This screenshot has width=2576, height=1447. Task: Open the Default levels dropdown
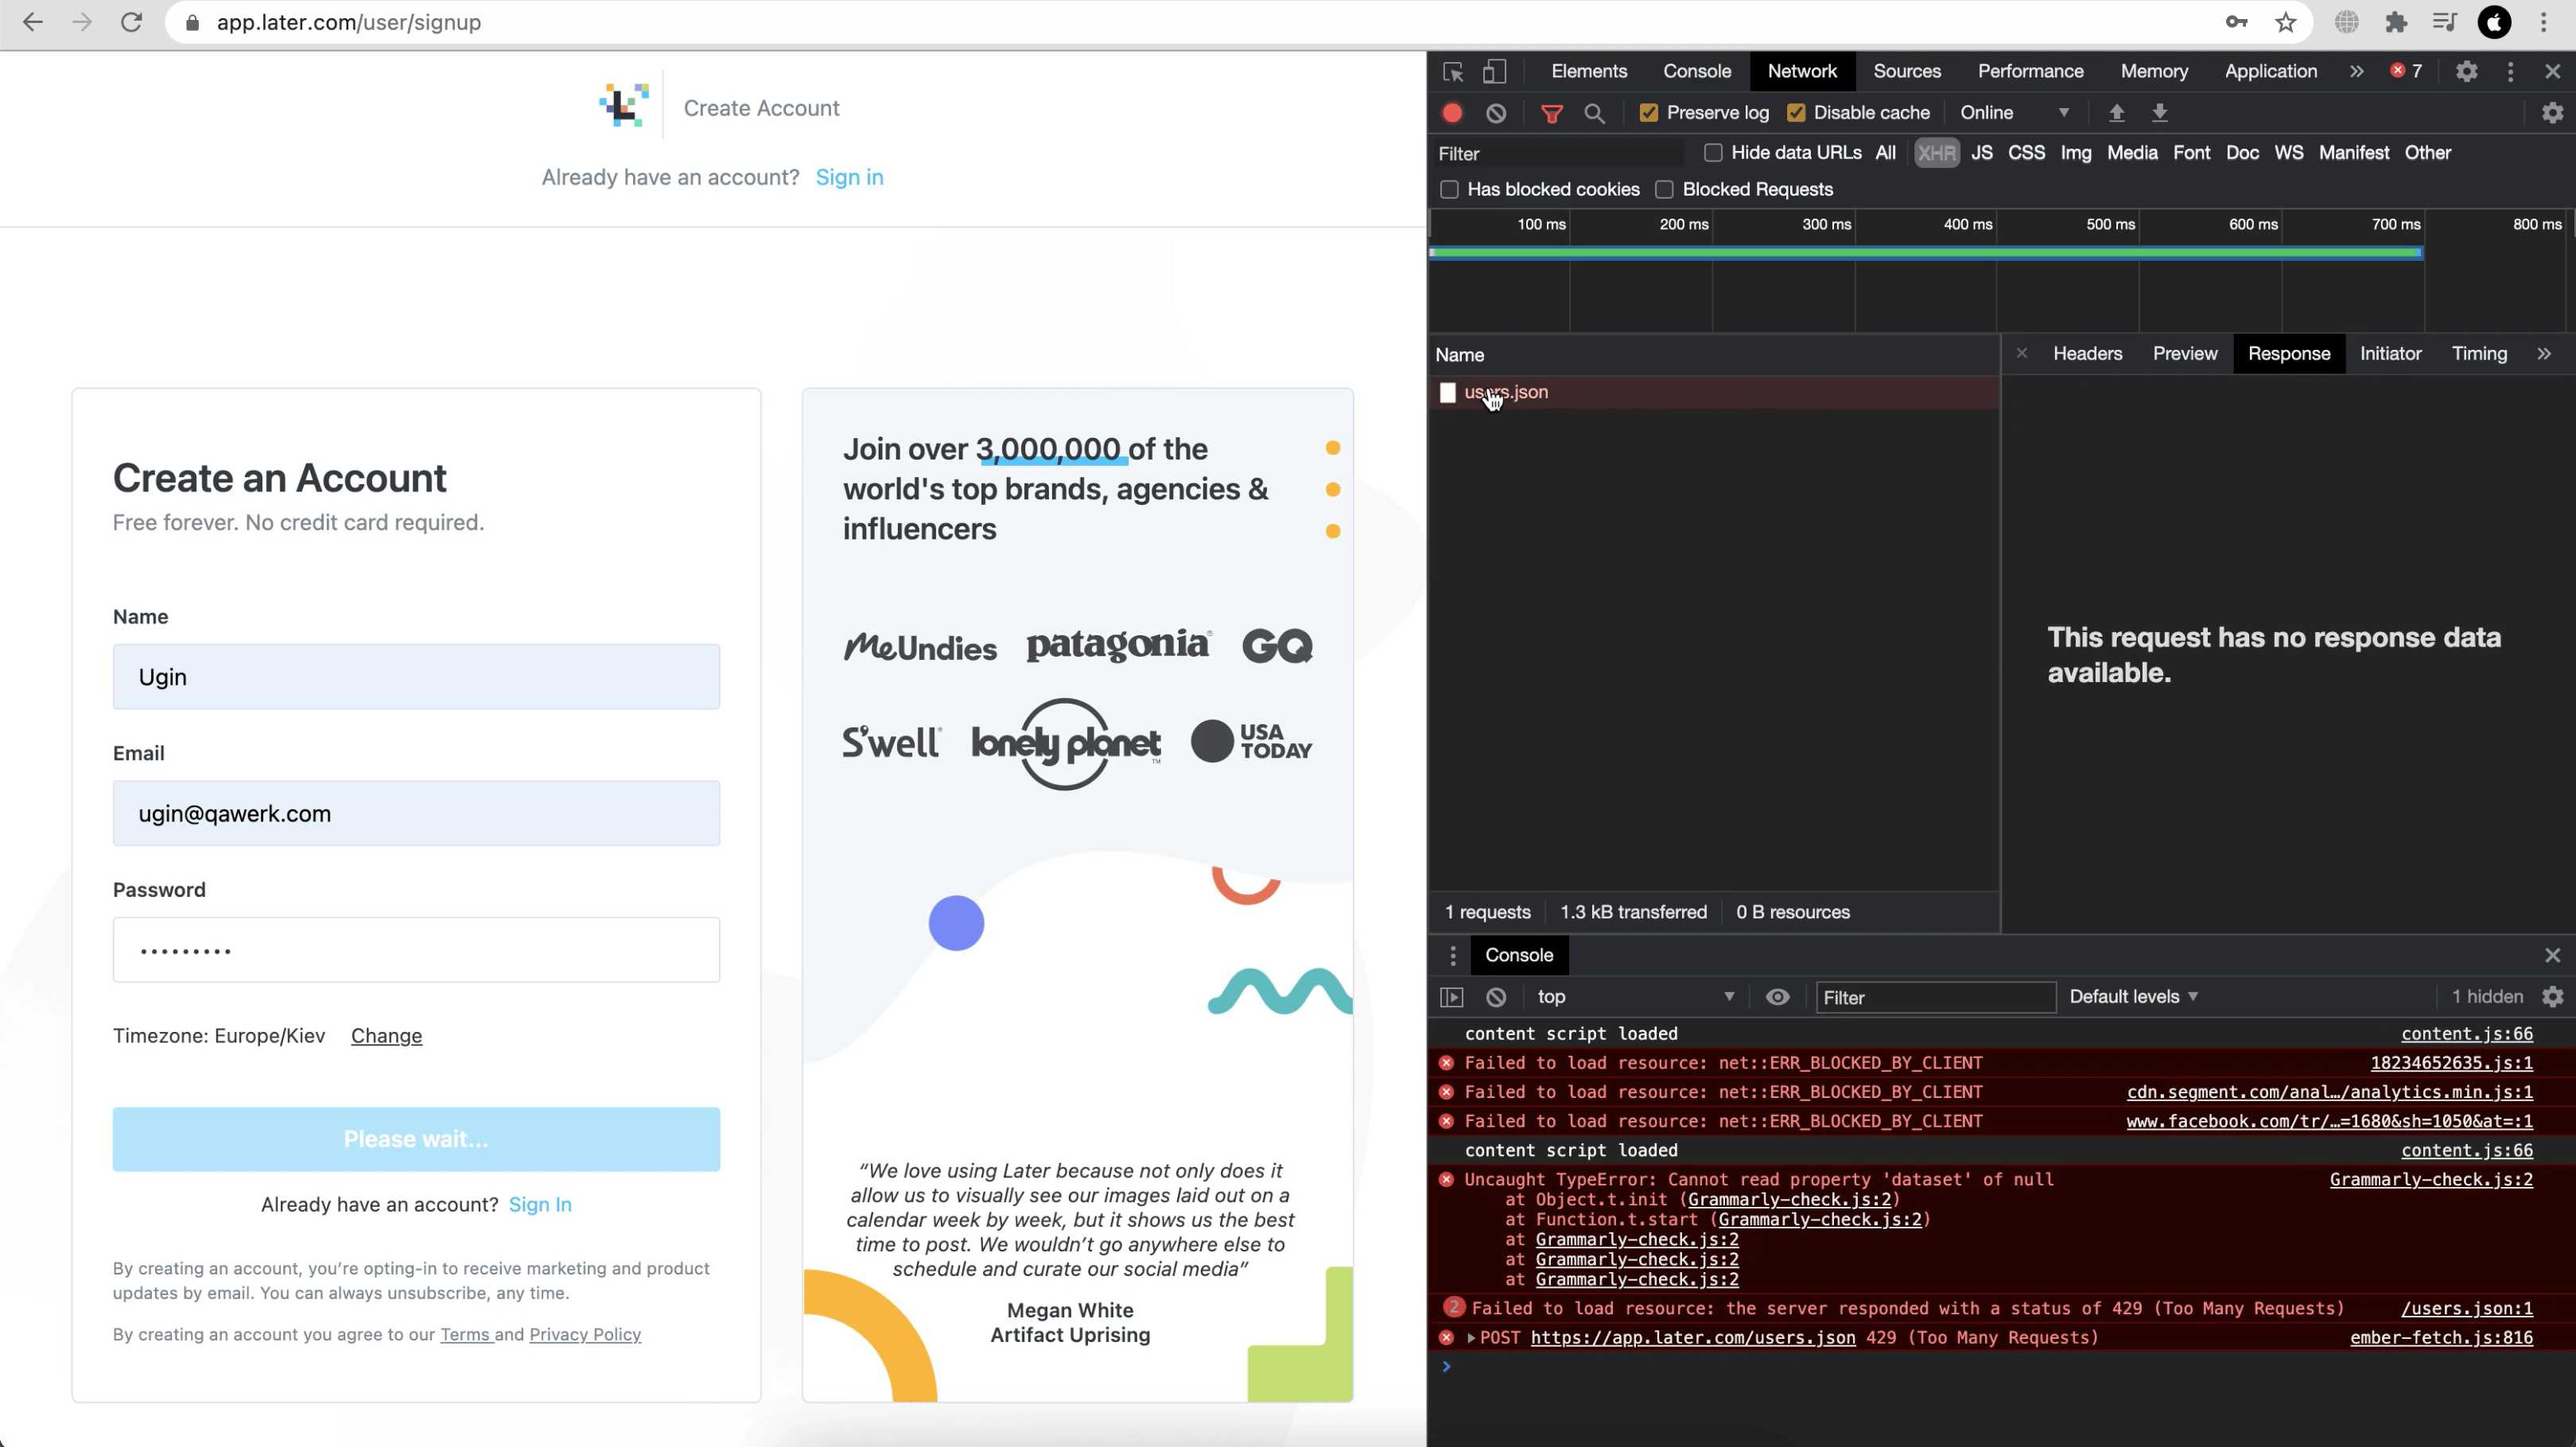tap(2133, 997)
